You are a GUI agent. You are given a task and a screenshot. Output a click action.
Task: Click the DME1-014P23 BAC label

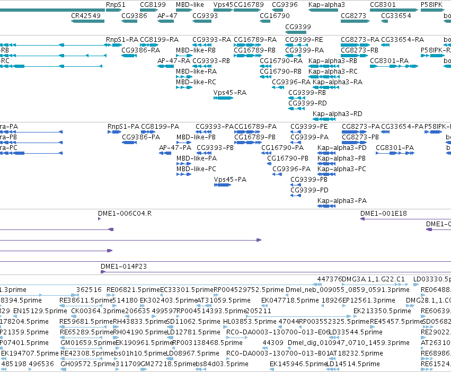click(x=123, y=267)
